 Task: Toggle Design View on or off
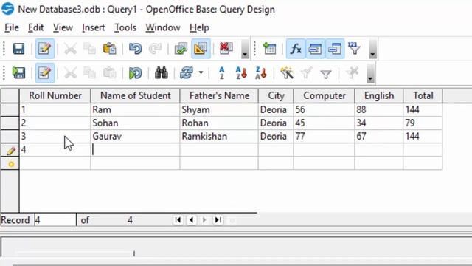(x=201, y=49)
